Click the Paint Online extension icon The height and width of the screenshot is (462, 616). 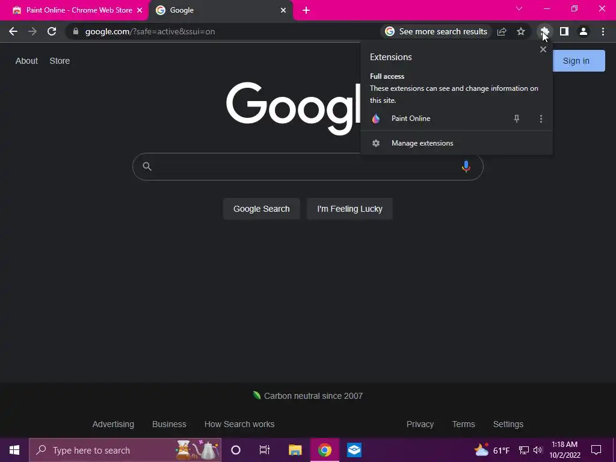click(376, 119)
